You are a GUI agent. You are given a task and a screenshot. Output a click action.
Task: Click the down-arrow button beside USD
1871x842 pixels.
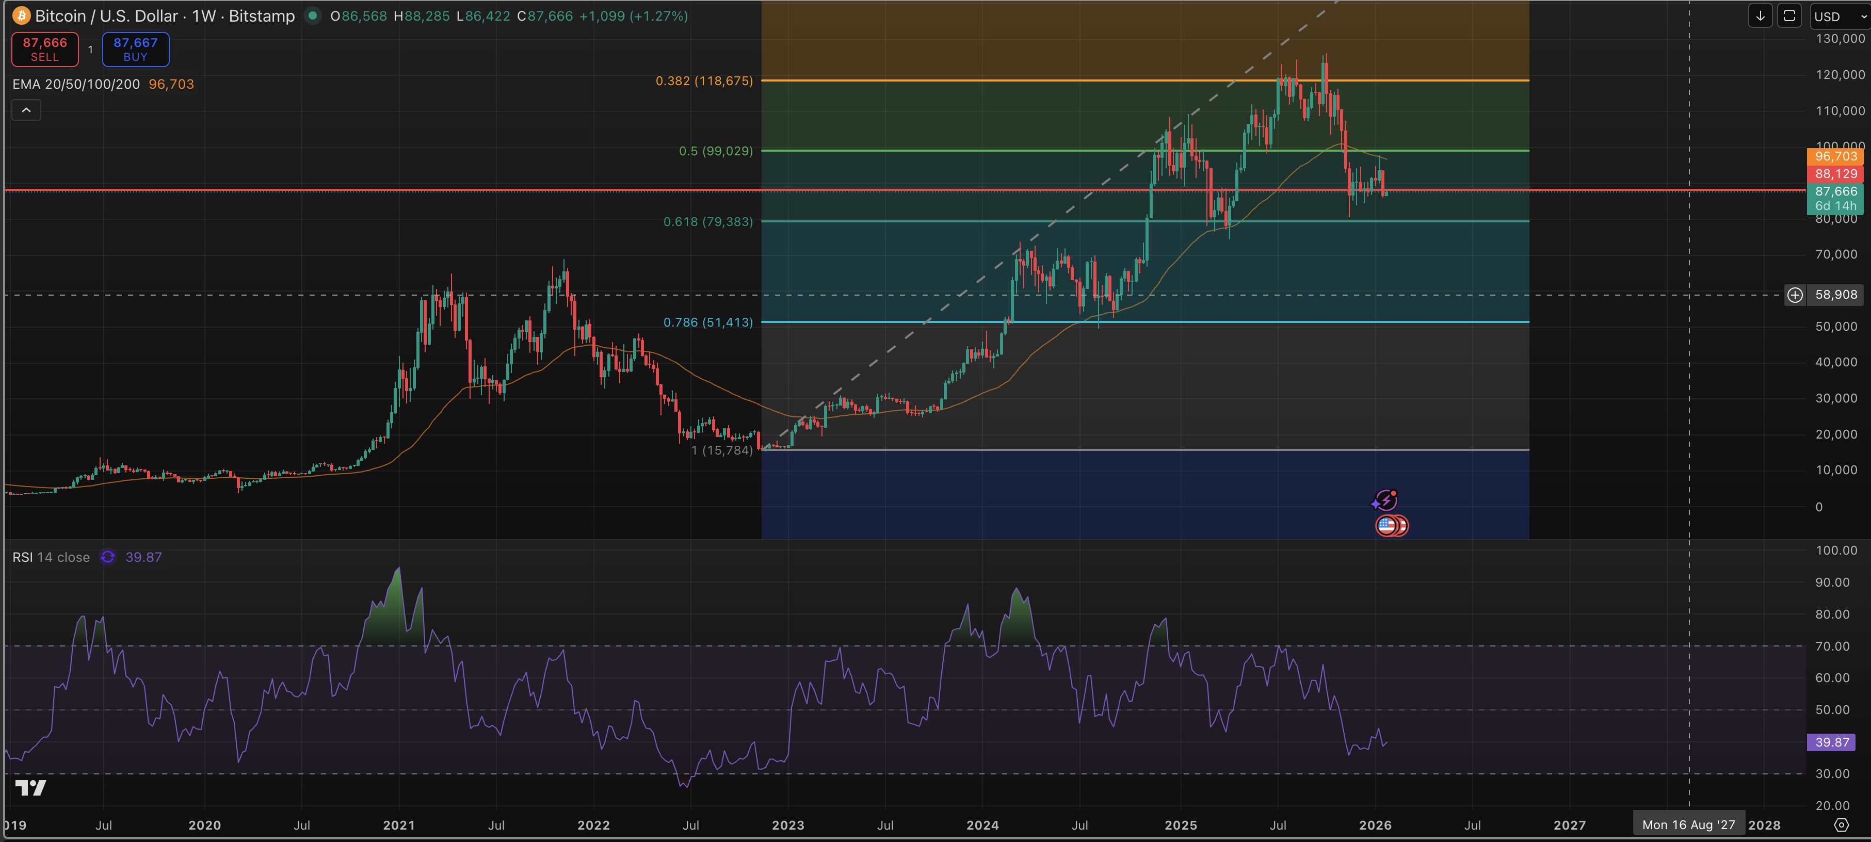(1760, 15)
